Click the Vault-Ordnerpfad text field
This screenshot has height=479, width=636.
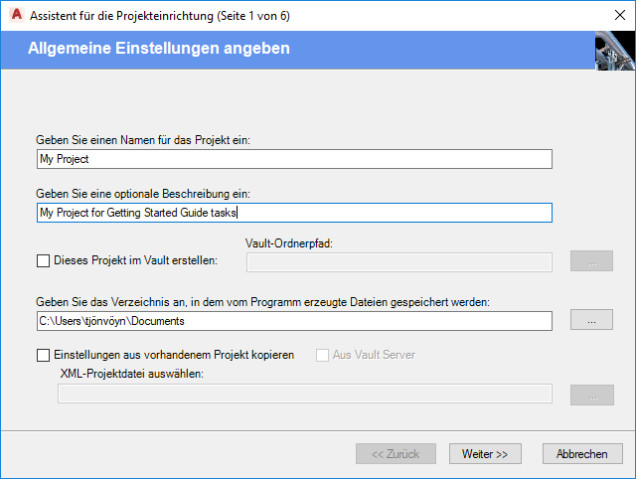(x=397, y=261)
